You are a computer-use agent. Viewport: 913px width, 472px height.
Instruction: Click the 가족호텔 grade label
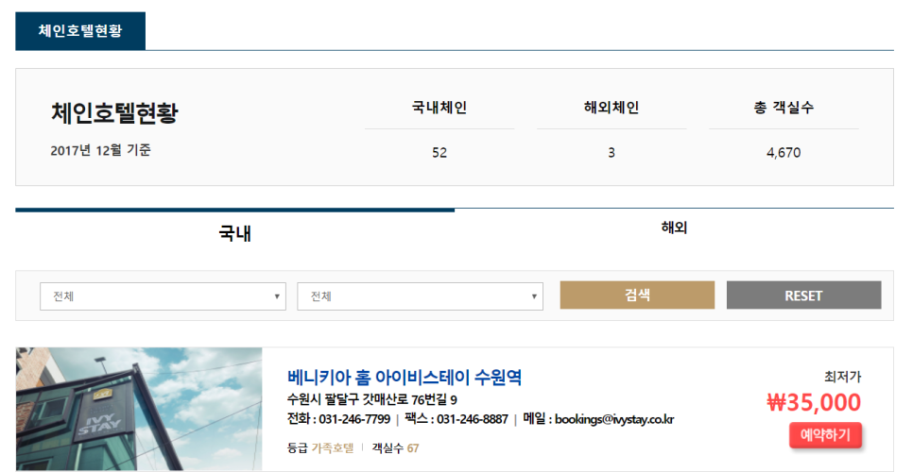click(333, 448)
